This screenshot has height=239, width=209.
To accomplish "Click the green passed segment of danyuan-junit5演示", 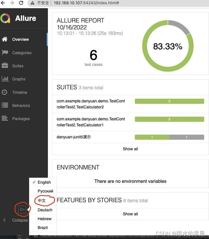I will (x=152, y=137).
